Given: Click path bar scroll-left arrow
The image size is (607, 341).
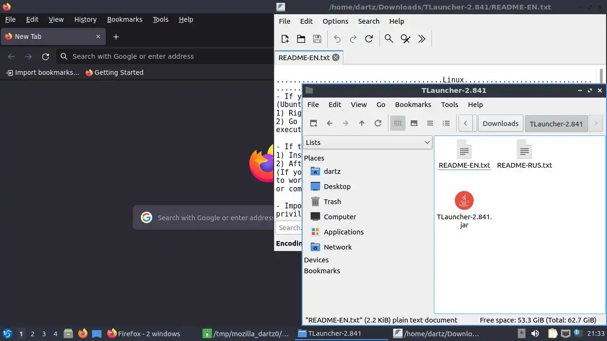Looking at the screenshot, I should click(x=466, y=124).
